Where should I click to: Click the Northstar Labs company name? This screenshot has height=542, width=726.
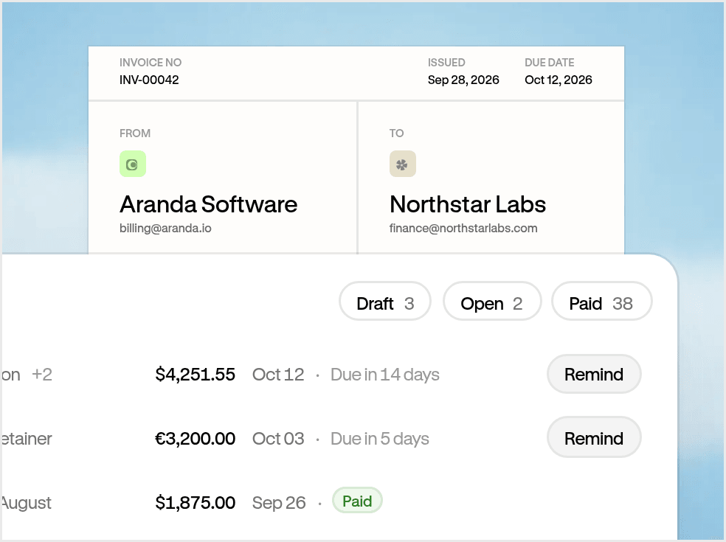[468, 204]
